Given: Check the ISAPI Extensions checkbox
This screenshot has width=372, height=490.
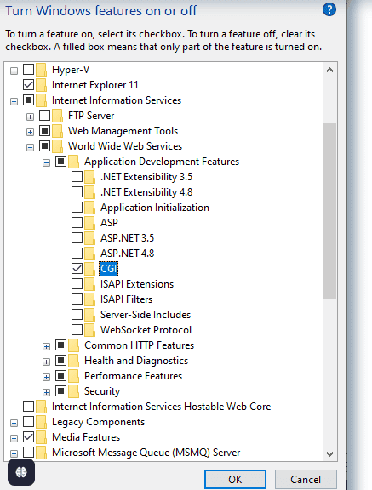Looking at the screenshot, I should (x=77, y=284).
